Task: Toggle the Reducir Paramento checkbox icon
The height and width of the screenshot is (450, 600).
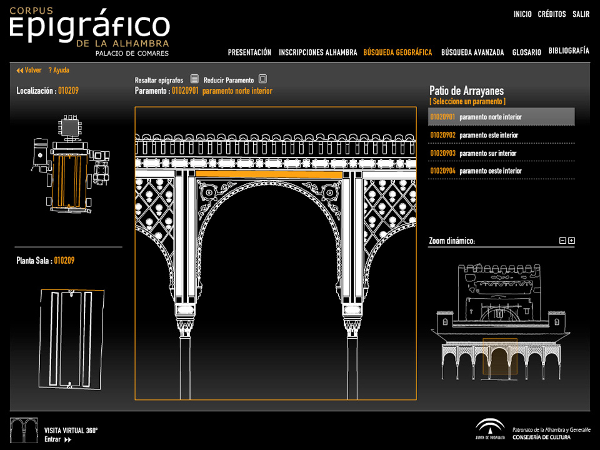Action: pos(262,79)
